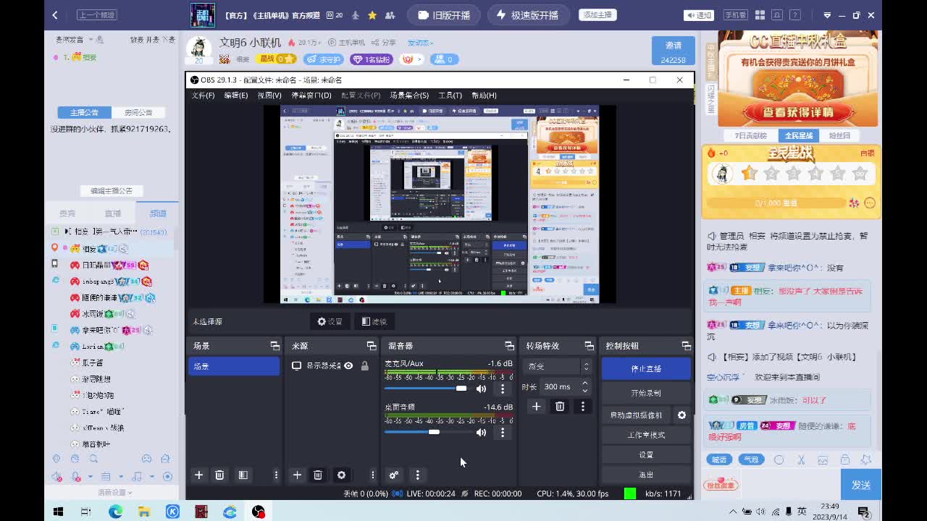
Task: Add a new source with plus icon
Action: pos(297,475)
